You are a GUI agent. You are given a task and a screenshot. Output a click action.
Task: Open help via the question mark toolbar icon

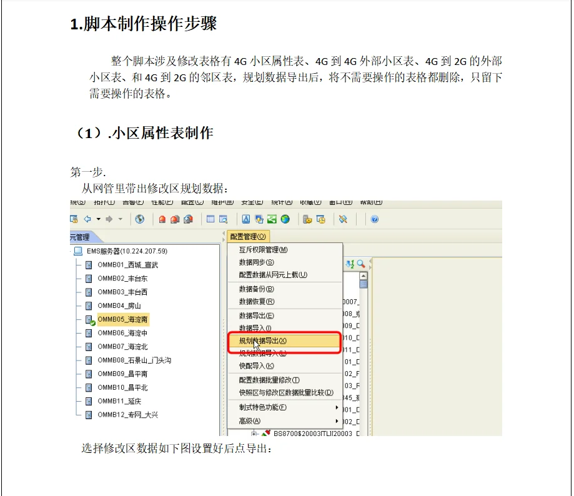tap(374, 219)
